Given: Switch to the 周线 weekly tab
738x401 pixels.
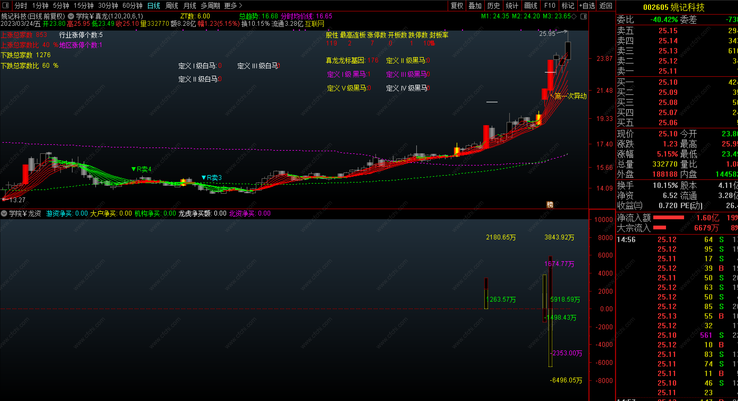Looking at the screenshot, I should (172, 5).
